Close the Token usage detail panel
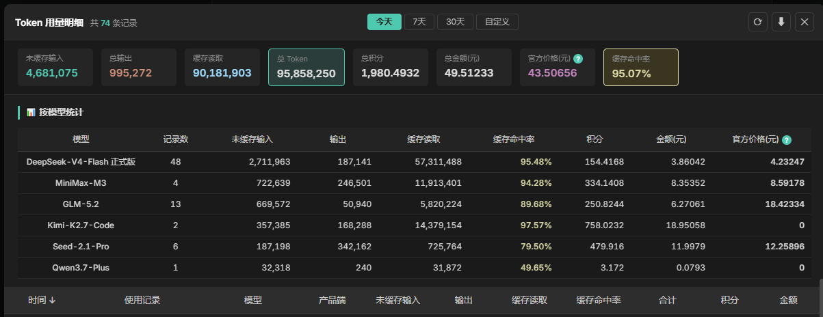This screenshot has height=317, width=823. click(x=804, y=22)
